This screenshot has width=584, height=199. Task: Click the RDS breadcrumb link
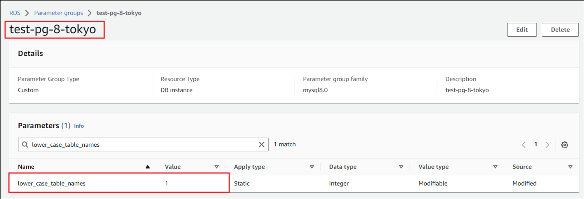15,13
